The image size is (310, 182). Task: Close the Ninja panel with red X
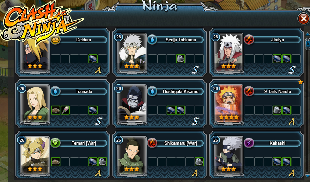click(x=303, y=19)
